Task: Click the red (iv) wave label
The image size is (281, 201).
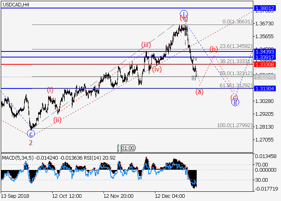Action: tap(157, 69)
